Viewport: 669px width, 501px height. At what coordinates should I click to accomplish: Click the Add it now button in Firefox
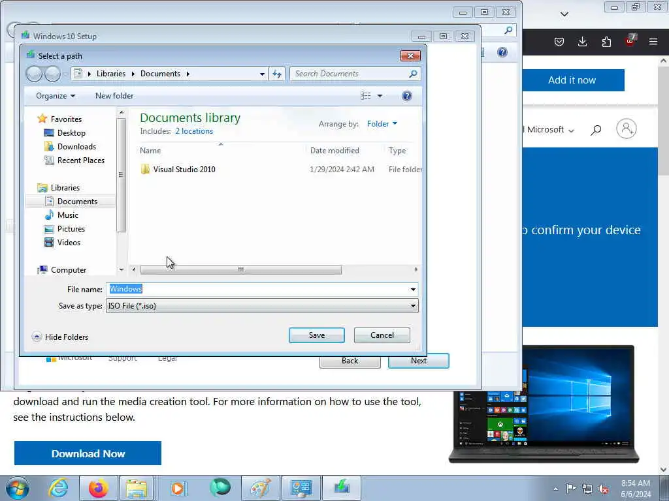[x=572, y=80]
